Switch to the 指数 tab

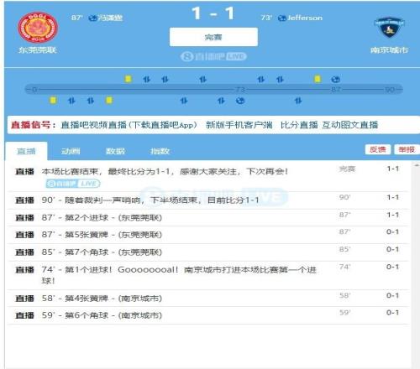(160, 151)
